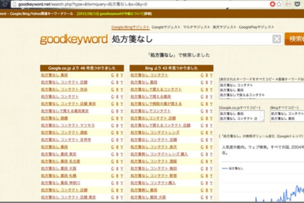Screen dimensions: 304x203
Task: Select the Google/Bingサジェスト tab
Action: (x=130, y=27)
